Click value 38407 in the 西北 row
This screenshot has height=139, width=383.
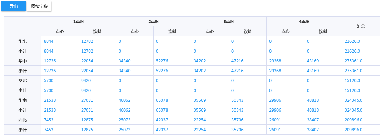tap(313, 120)
